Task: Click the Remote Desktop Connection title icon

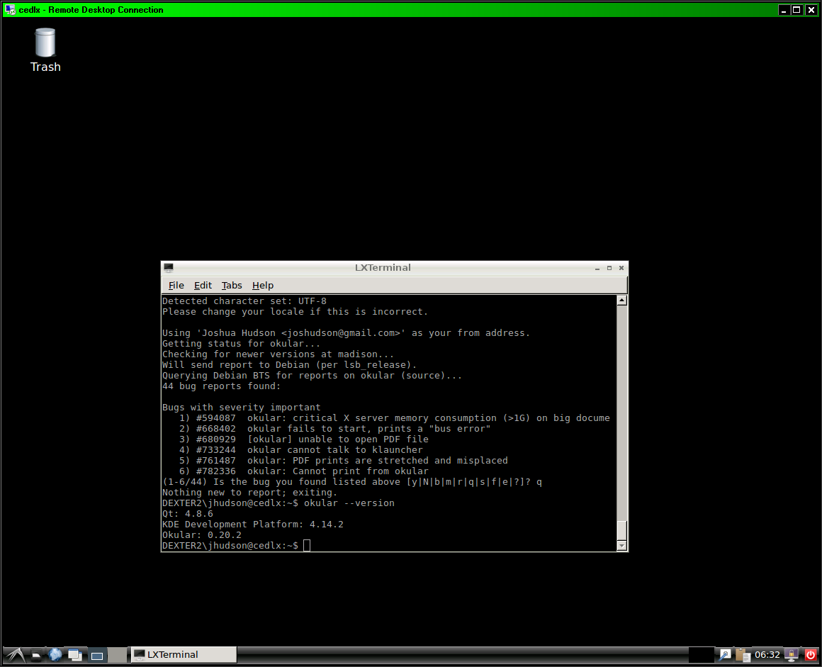Action: (x=10, y=9)
